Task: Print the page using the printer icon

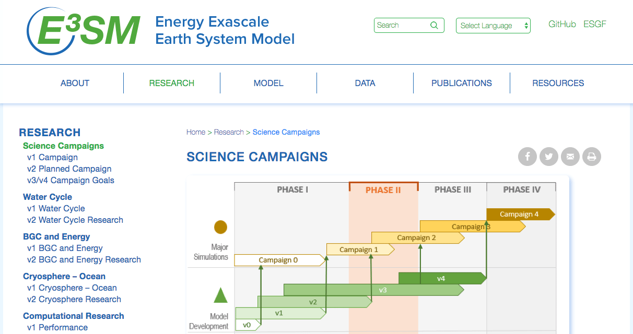Action: [591, 157]
